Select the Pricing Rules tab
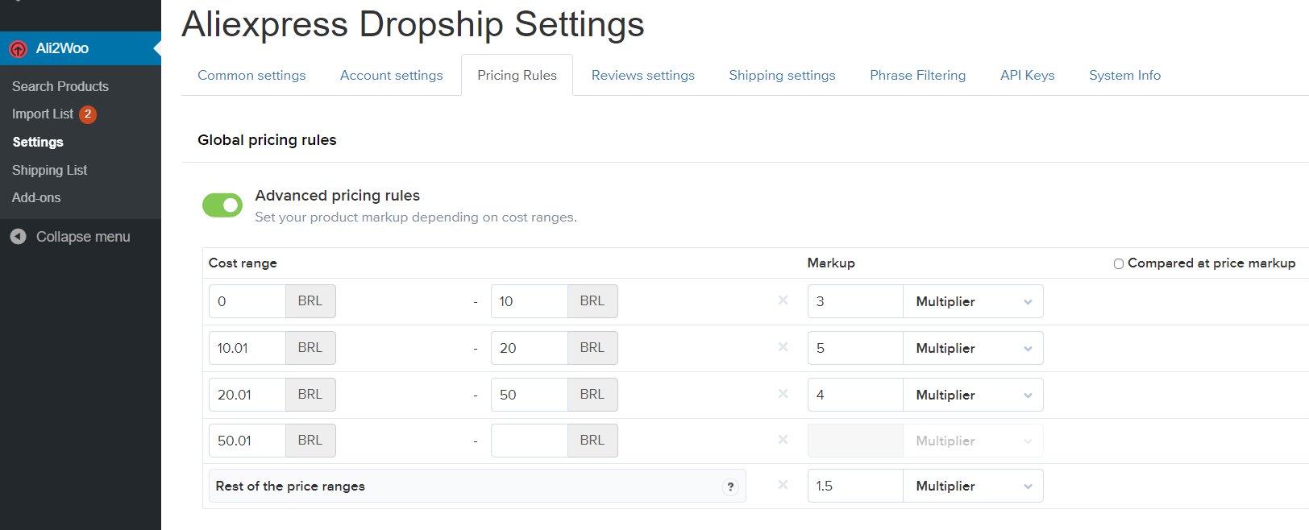Viewport: 1309px width, 530px height. click(x=517, y=75)
